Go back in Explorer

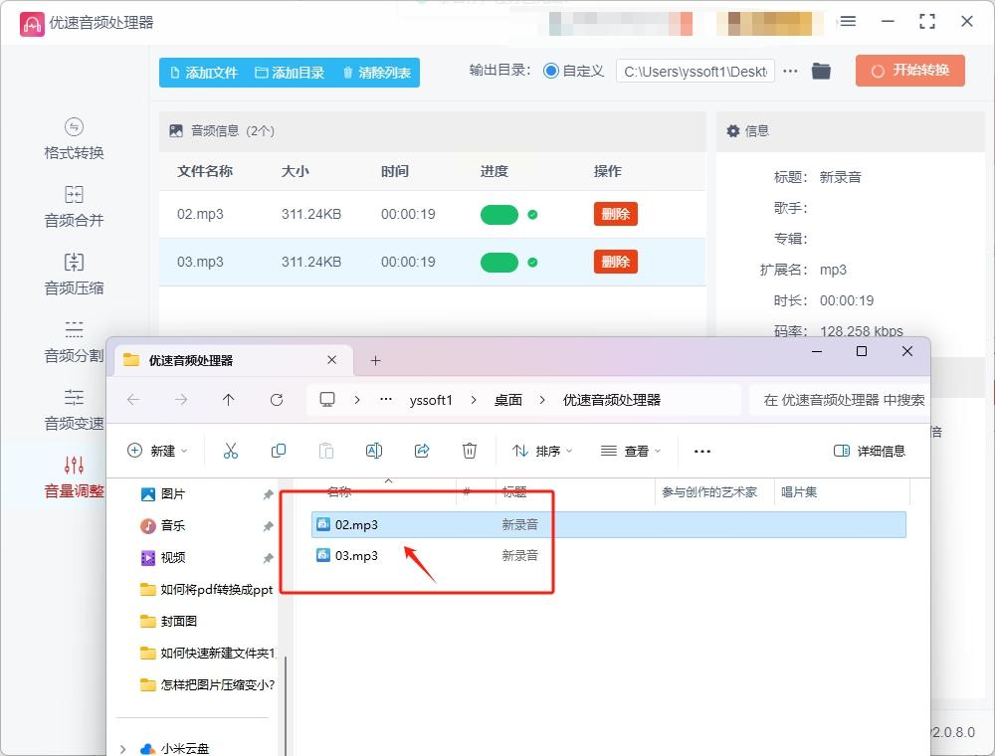coord(133,400)
